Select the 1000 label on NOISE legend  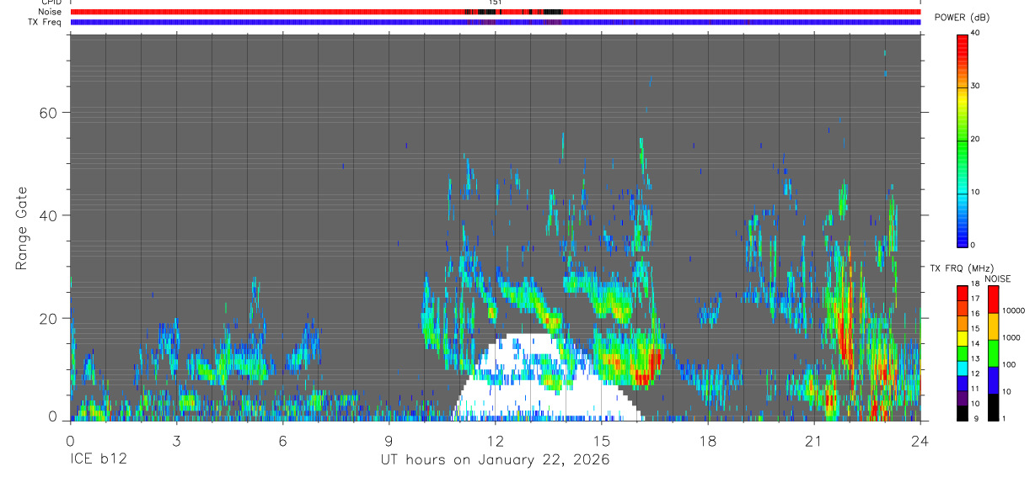tap(1011, 338)
